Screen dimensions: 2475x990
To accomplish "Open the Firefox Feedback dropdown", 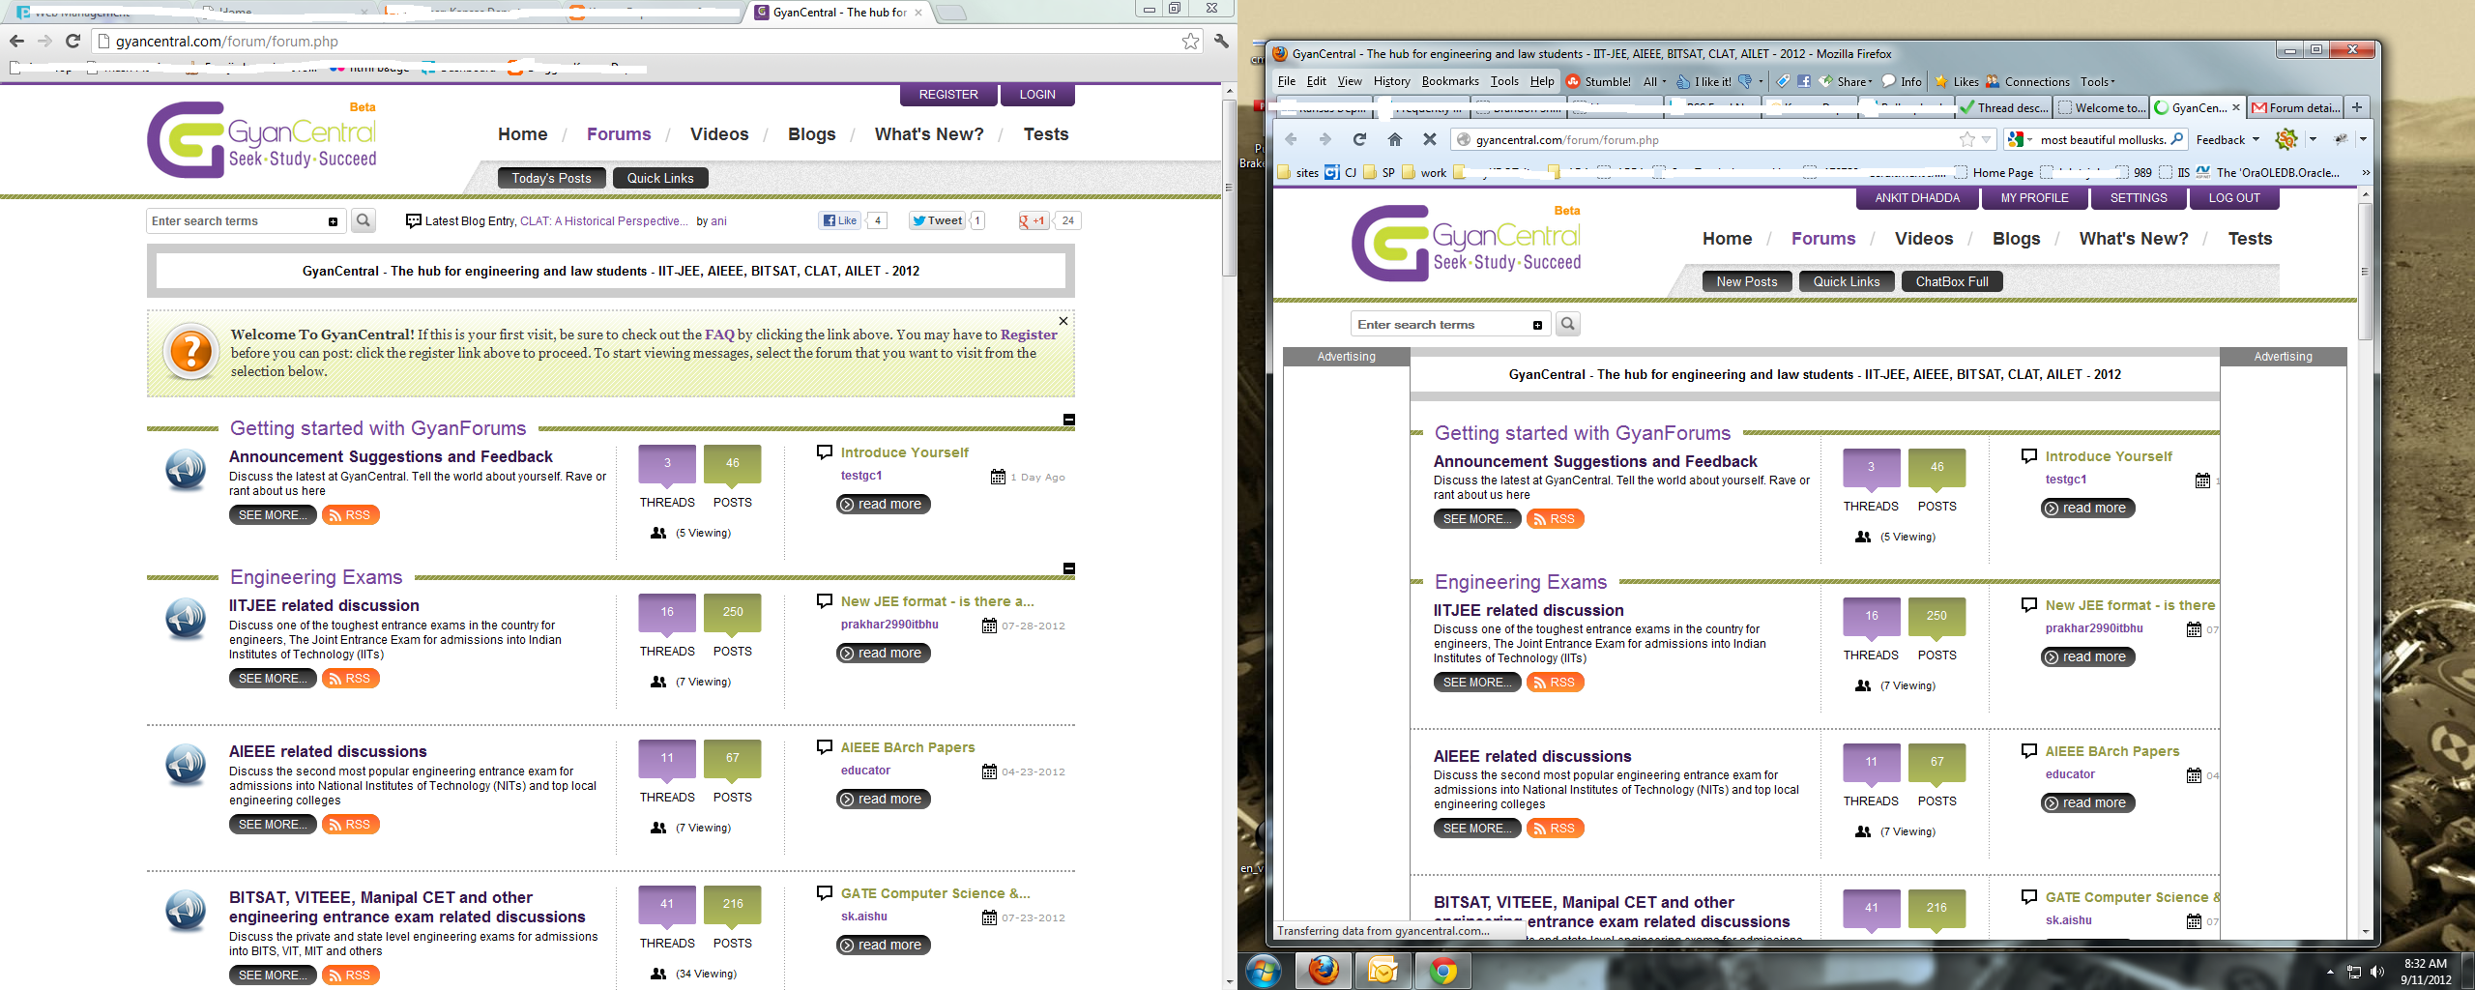I will coord(2228,139).
